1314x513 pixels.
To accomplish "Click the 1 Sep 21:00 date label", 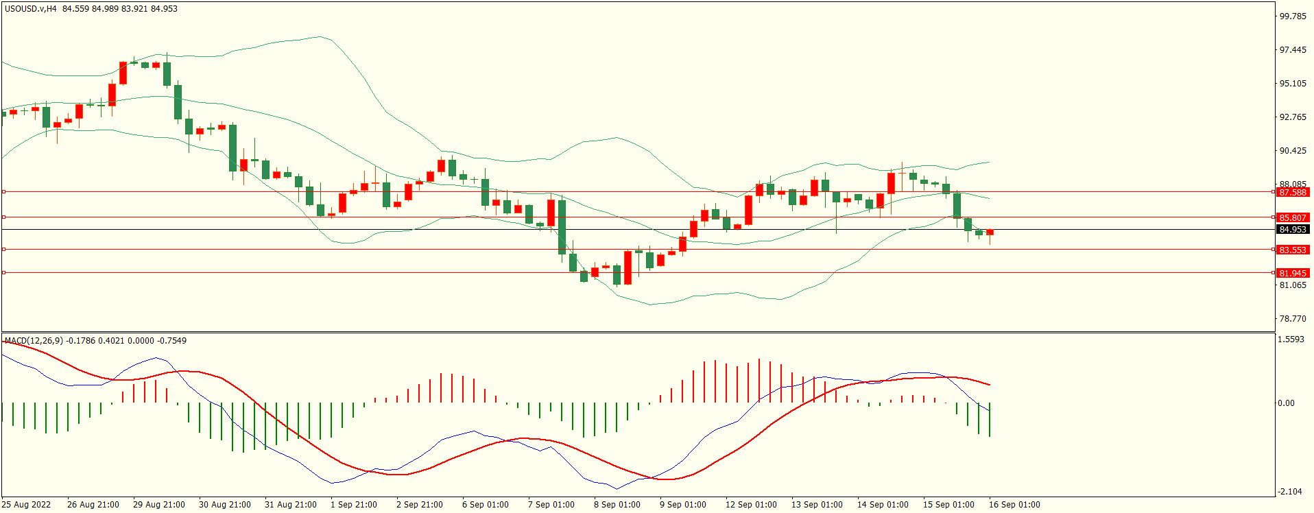I will [x=354, y=505].
